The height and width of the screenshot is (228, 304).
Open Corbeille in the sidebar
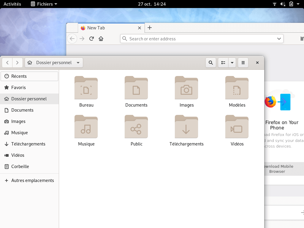click(29, 166)
